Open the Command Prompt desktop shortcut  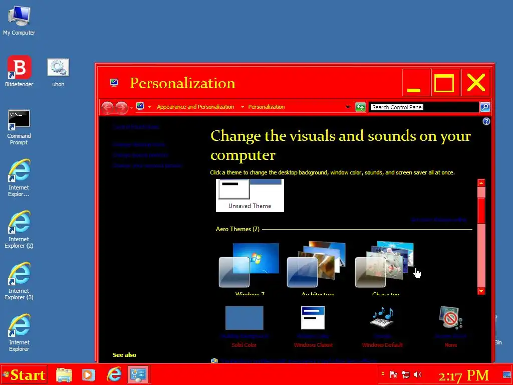click(x=19, y=127)
